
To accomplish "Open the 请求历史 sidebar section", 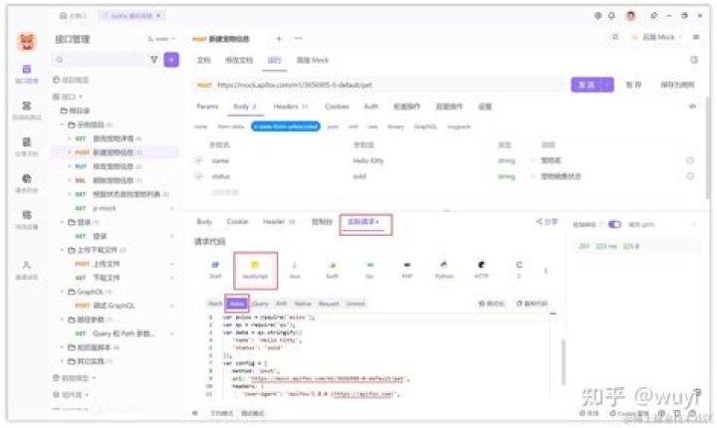I will (27, 183).
